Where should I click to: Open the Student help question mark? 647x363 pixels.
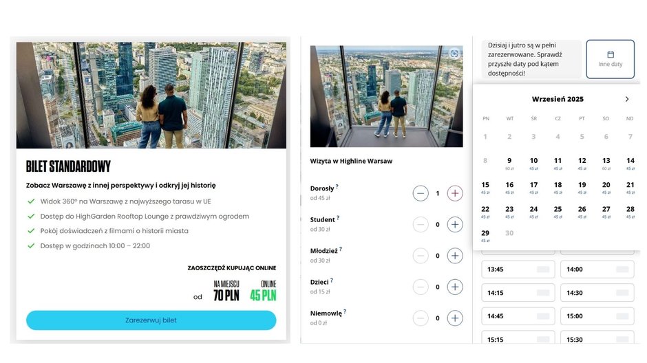[338, 218]
